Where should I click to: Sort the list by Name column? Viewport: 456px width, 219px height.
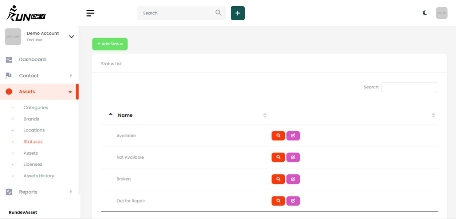point(125,115)
